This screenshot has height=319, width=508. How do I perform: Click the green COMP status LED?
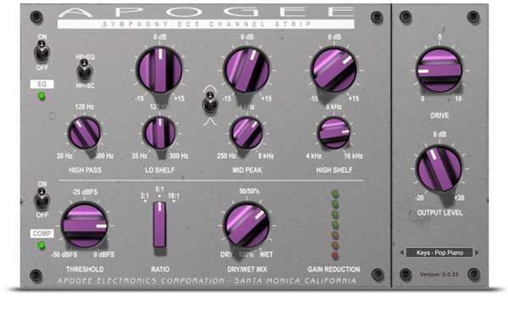41,245
